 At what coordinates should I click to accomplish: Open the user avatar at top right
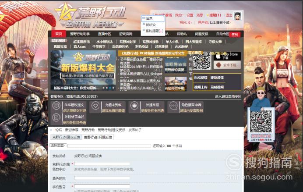(x=237, y=16)
